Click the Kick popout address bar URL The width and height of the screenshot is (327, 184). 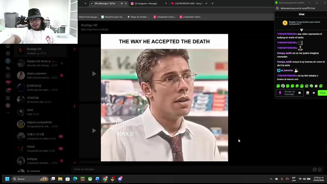coord(298,8)
